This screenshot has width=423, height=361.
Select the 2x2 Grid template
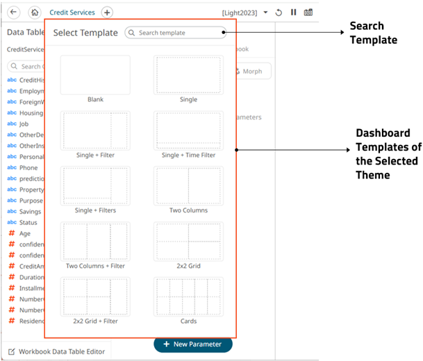188,241
